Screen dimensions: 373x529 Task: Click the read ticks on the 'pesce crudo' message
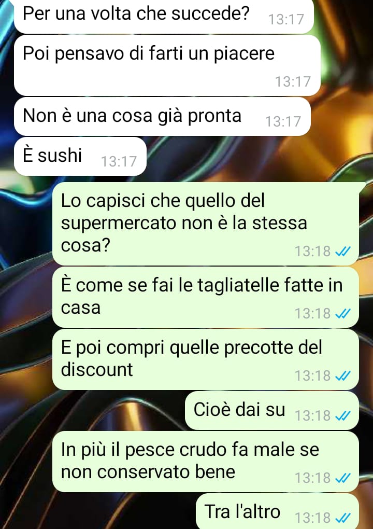pyautogui.click(x=343, y=478)
